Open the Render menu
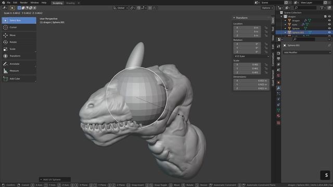The width and height of the screenshot is (333, 187). [x=24, y=3]
